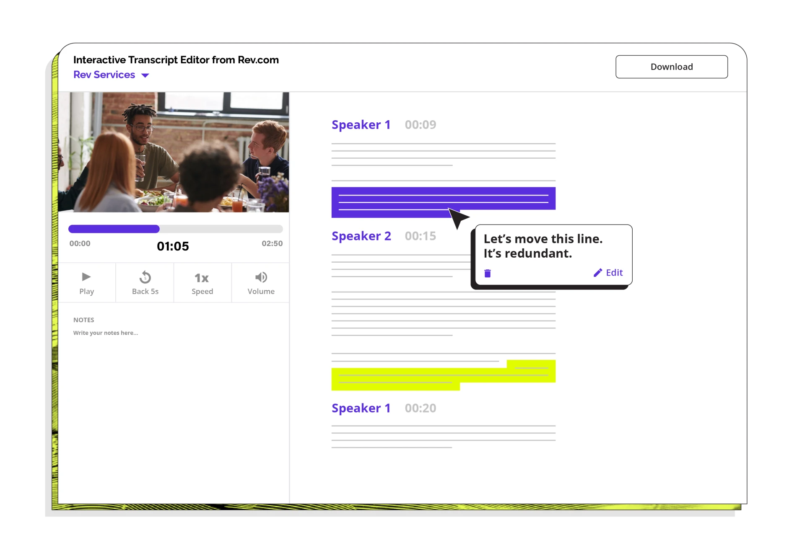Jump to the 00:15 timestamp
The image size is (805, 550).
[420, 236]
